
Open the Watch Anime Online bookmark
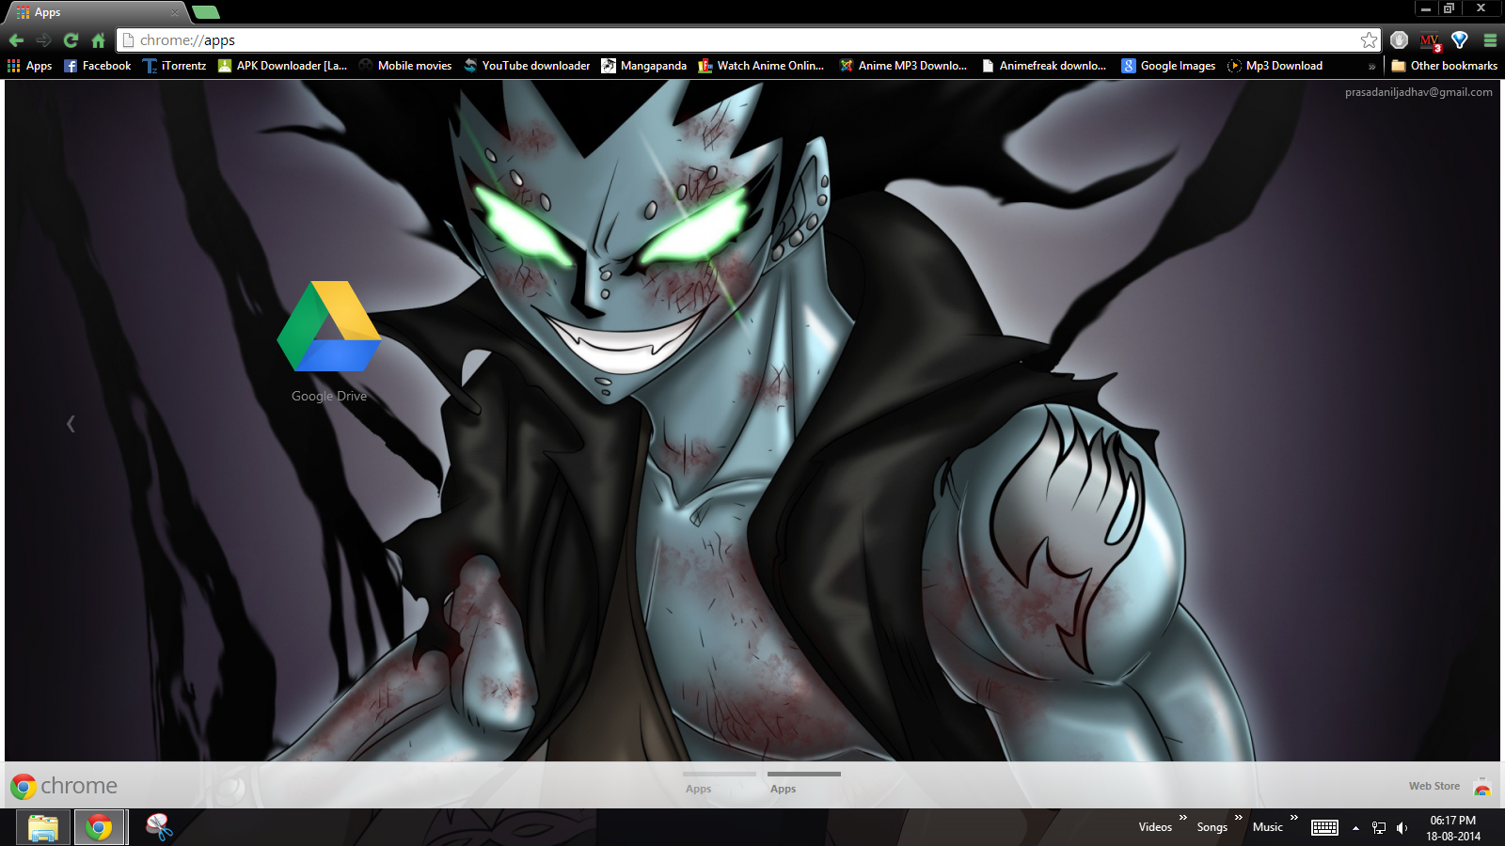coord(761,66)
